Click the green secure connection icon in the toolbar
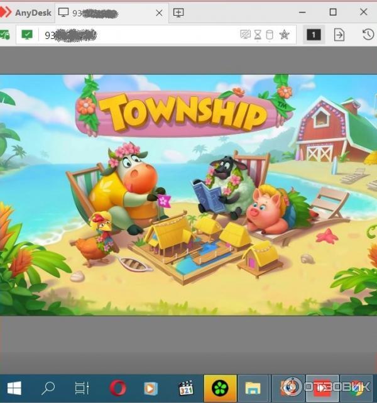The width and height of the screenshot is (377, 403). [4, 35]
